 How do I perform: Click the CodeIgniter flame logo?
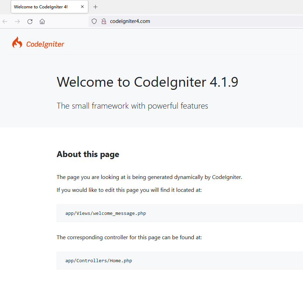[17, 43]
